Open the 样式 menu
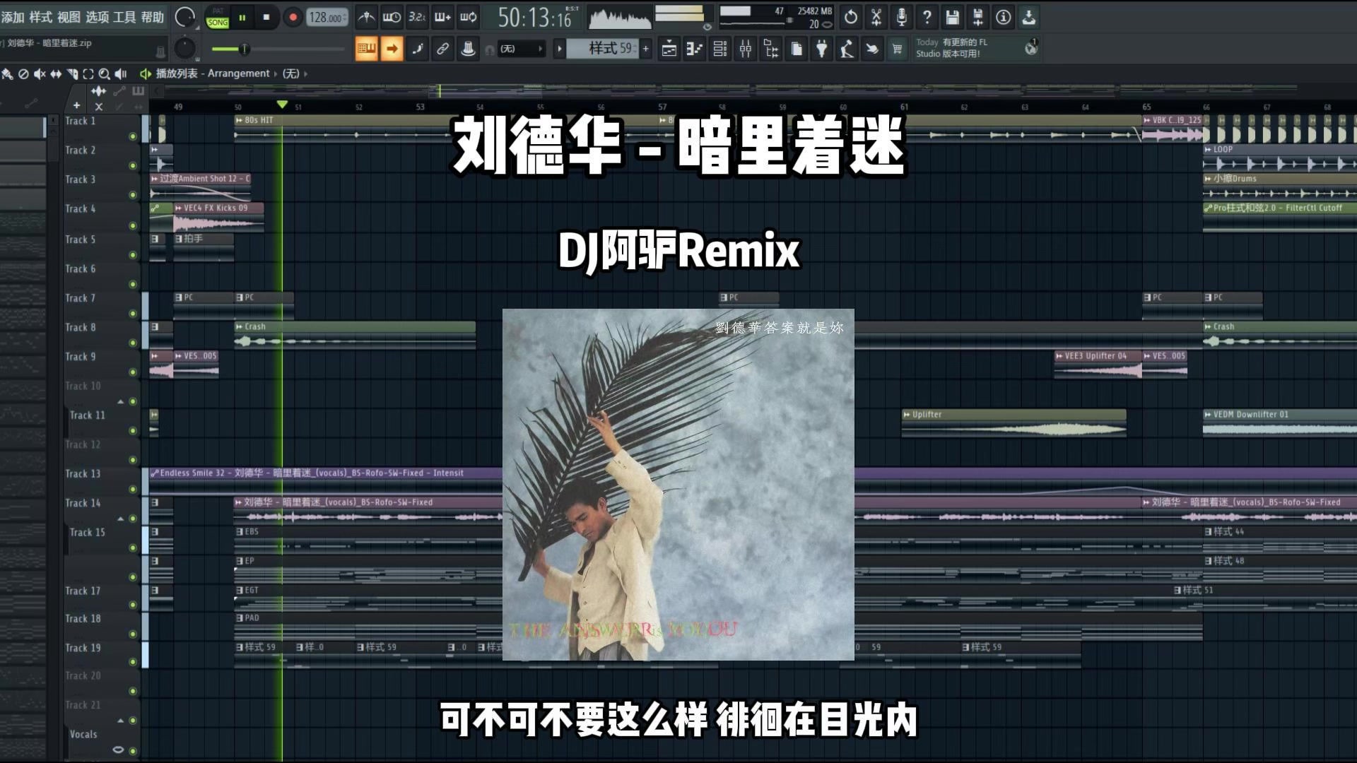This screenshot has height=763, width=1357. coord(40,17)
